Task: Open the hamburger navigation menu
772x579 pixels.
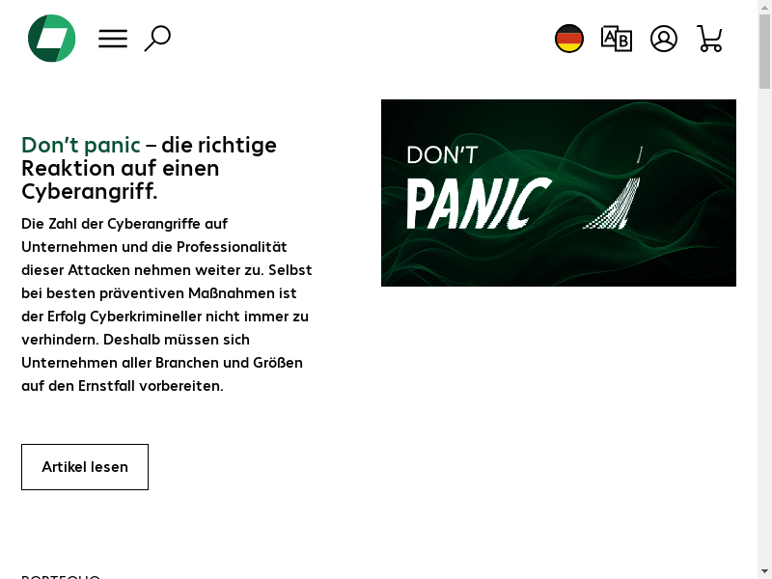Action: tap(113, 39)
